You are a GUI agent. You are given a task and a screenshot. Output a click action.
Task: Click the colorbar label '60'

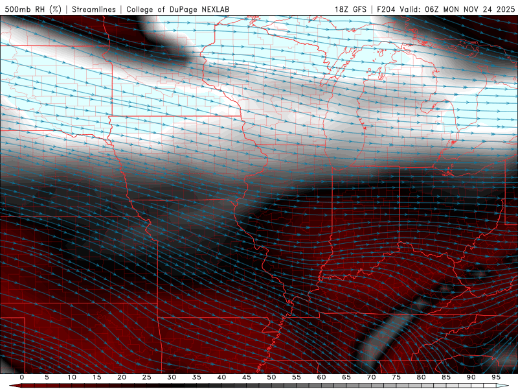tap(321, 377)
